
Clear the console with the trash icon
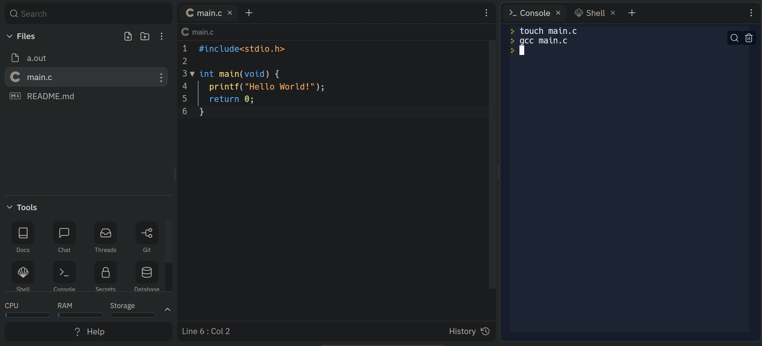tap(749, 38)
